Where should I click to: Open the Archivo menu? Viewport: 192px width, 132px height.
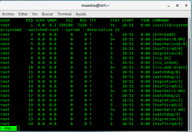tap(8, 14)
